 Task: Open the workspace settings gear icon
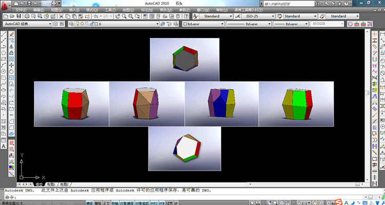tap(55, 24)
